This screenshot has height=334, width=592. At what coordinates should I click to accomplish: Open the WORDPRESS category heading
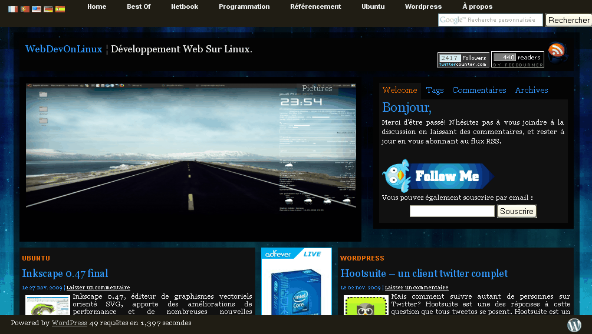tap(362, 258)
